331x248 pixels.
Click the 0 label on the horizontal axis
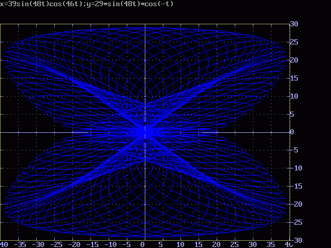pyautogui.click(x=143, y=244)
